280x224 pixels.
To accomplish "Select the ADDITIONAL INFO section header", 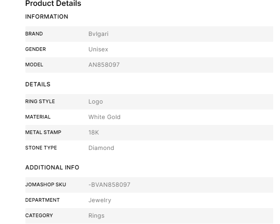I will 52,168.
